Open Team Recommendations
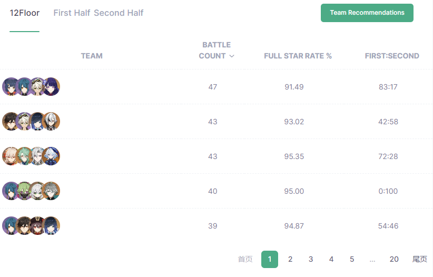The height and width of the screenshot is (277, 433). click(367, 13)
